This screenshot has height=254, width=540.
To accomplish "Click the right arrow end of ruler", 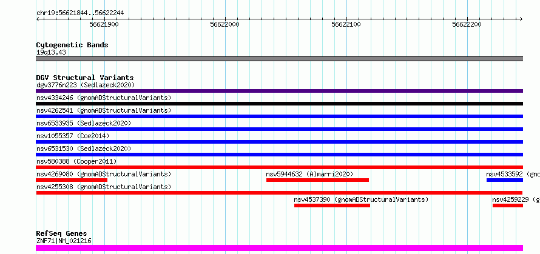I will tap(521, 19).
